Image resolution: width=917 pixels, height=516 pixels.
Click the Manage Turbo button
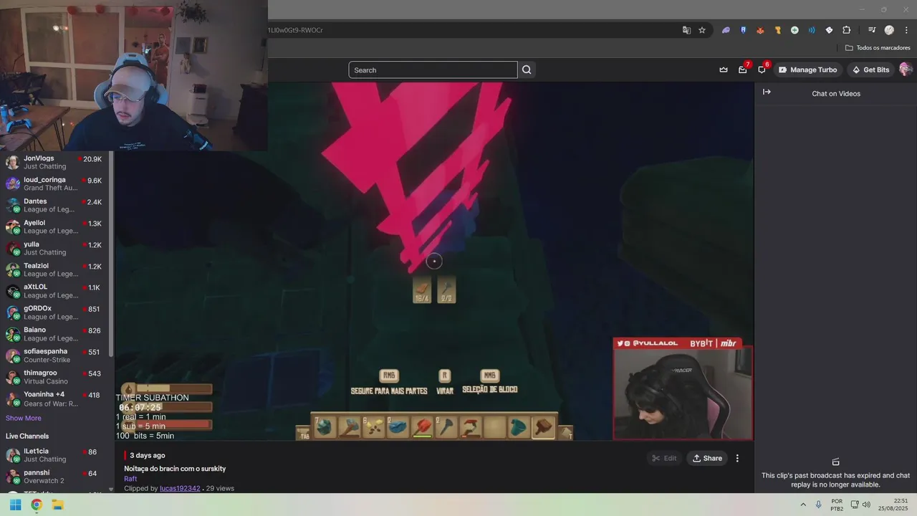click(807, 70)
